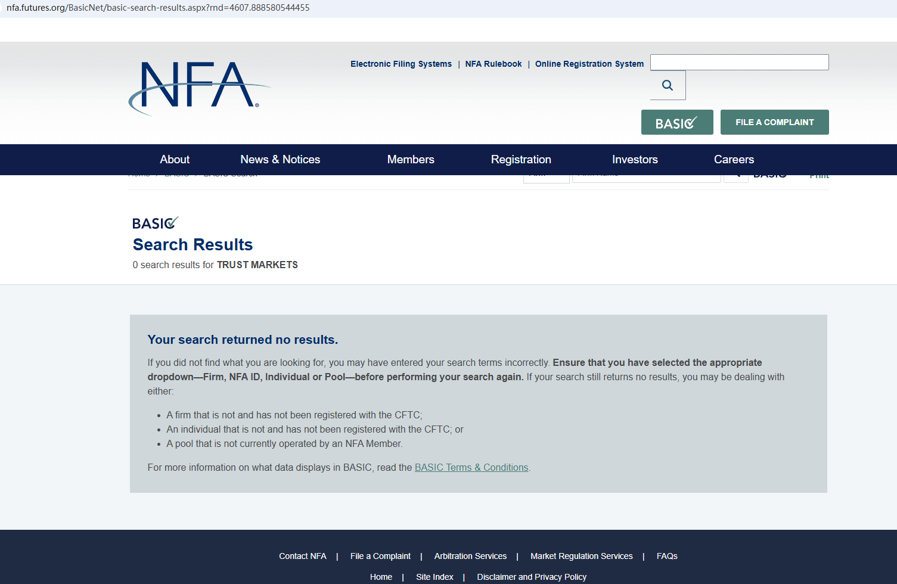This screenshot has width=897, height=584.
Task: Click the Search Results heading
Action: coord(193,245)
